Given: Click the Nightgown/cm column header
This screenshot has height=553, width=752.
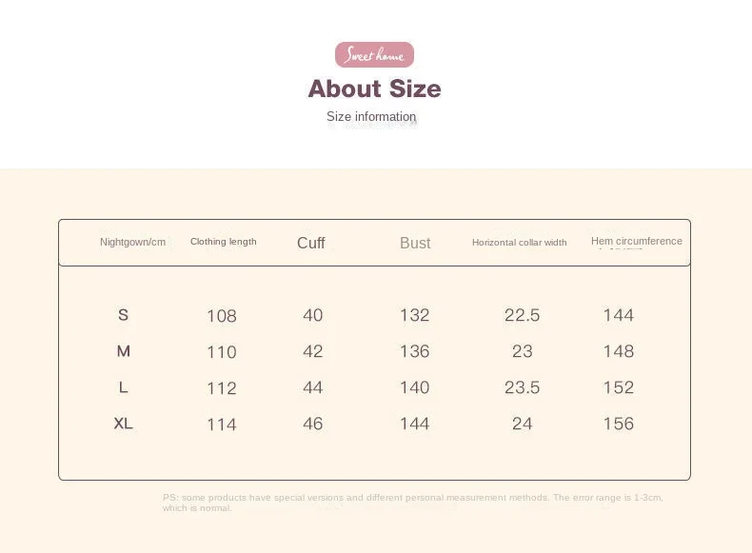Looking at the screenshot, I should pyautogui.click(x=132, y=242).
